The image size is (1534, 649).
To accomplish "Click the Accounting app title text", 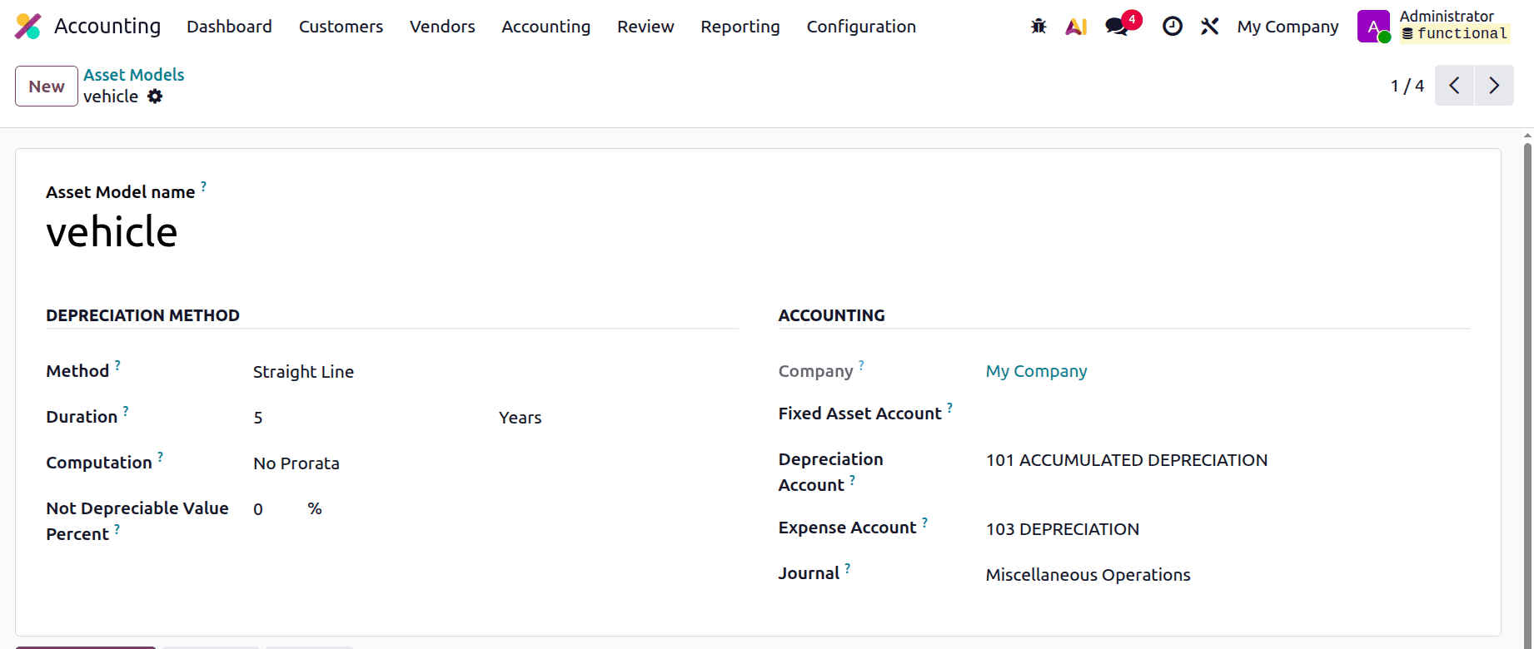I will click(107, 27).
